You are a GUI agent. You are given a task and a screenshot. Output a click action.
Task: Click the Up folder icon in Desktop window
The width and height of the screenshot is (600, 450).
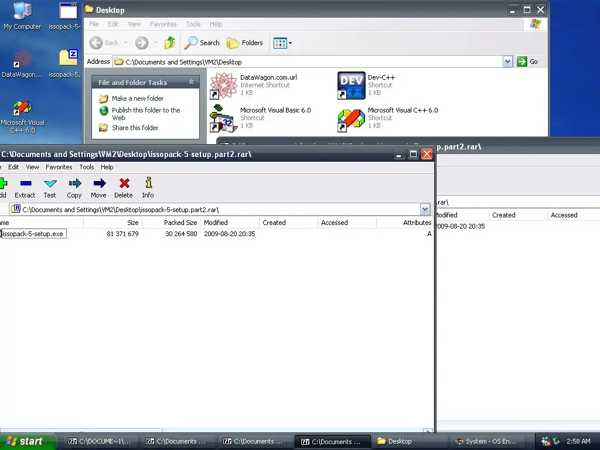coord(170,42)
